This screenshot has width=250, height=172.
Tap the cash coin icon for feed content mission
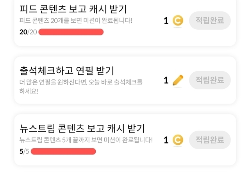pyautogui.click(x=178, y=20)
